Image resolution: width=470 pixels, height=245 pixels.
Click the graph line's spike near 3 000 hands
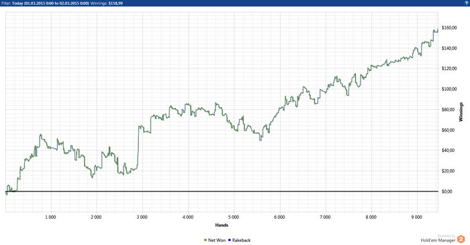(139, 127)
